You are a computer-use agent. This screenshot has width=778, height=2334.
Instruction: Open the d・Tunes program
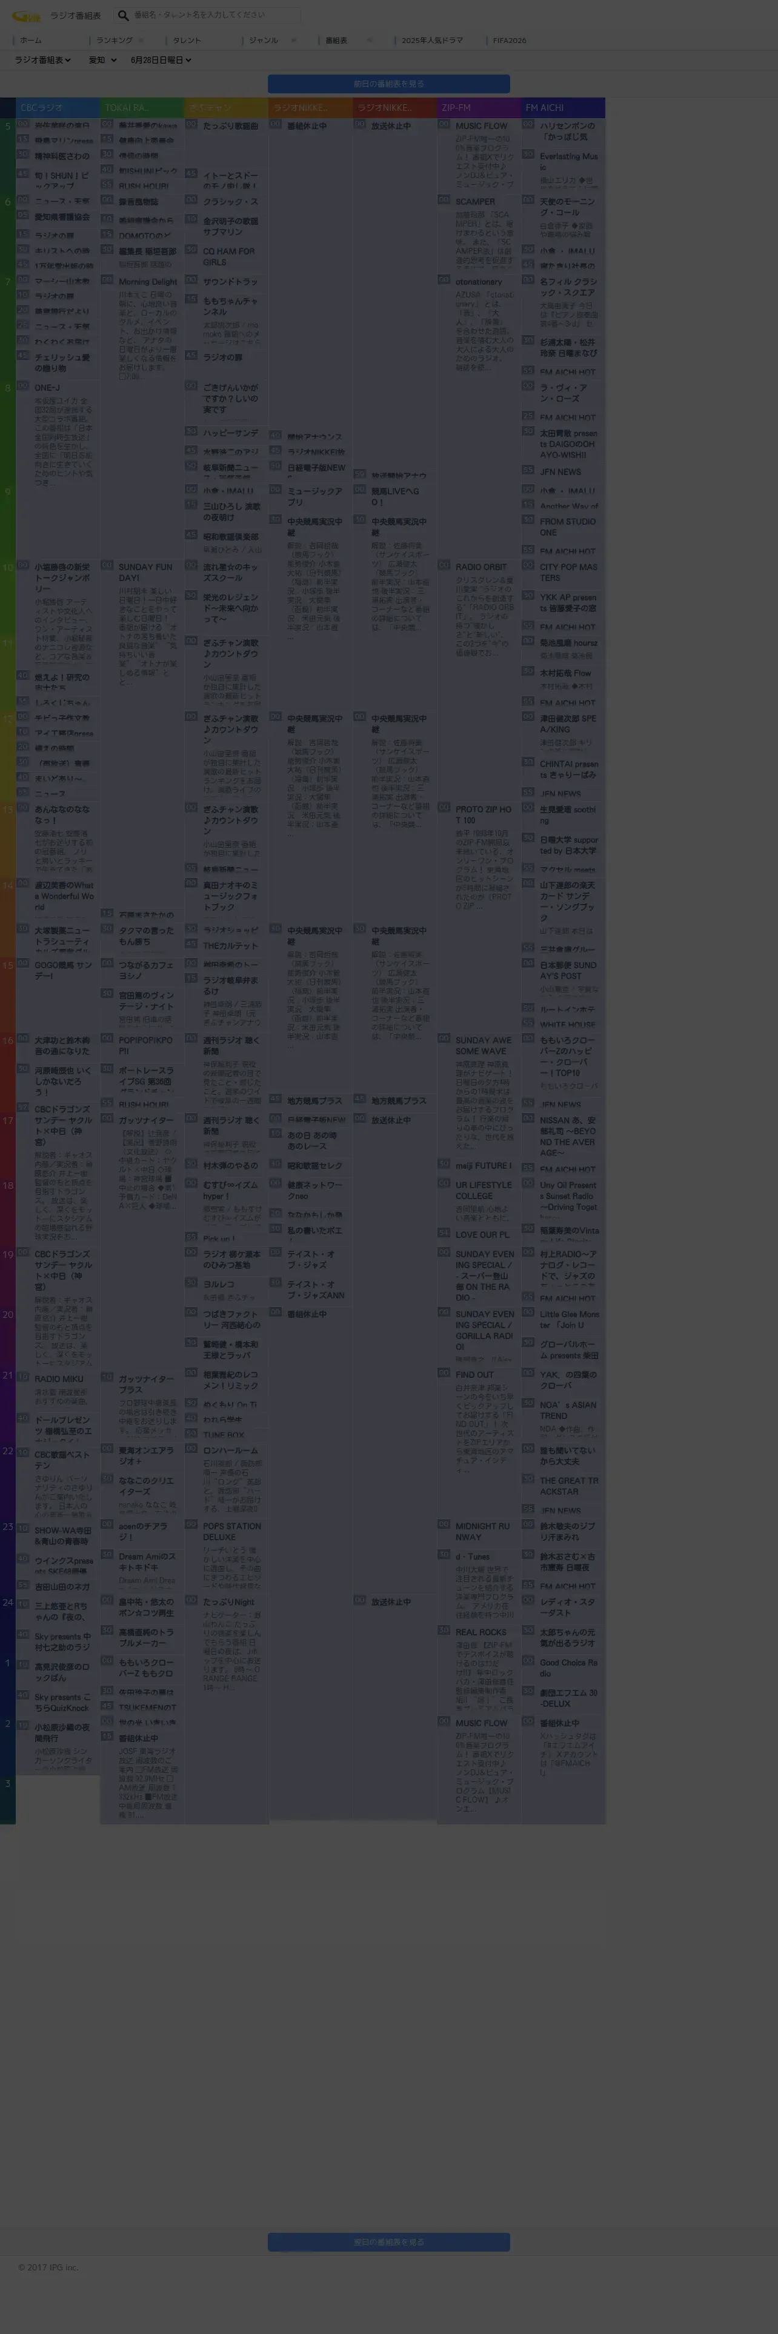tap(473, 1557)
